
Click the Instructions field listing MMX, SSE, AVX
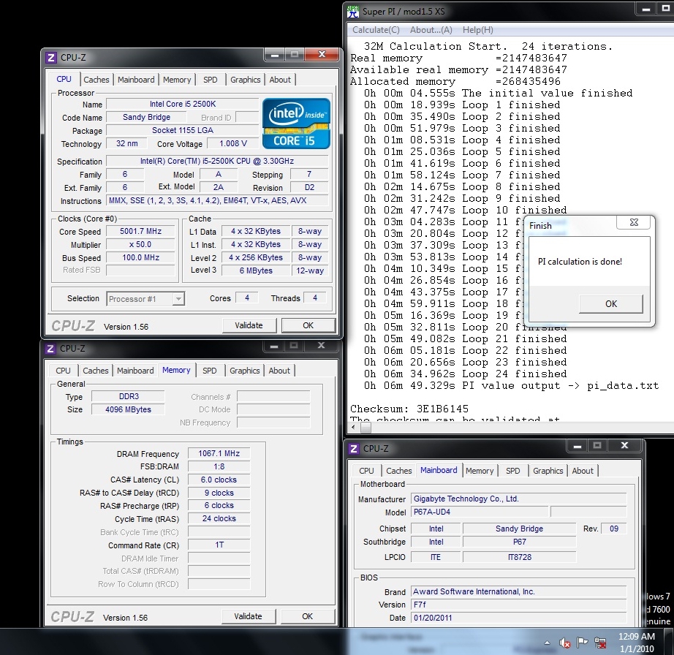[217, 201]
